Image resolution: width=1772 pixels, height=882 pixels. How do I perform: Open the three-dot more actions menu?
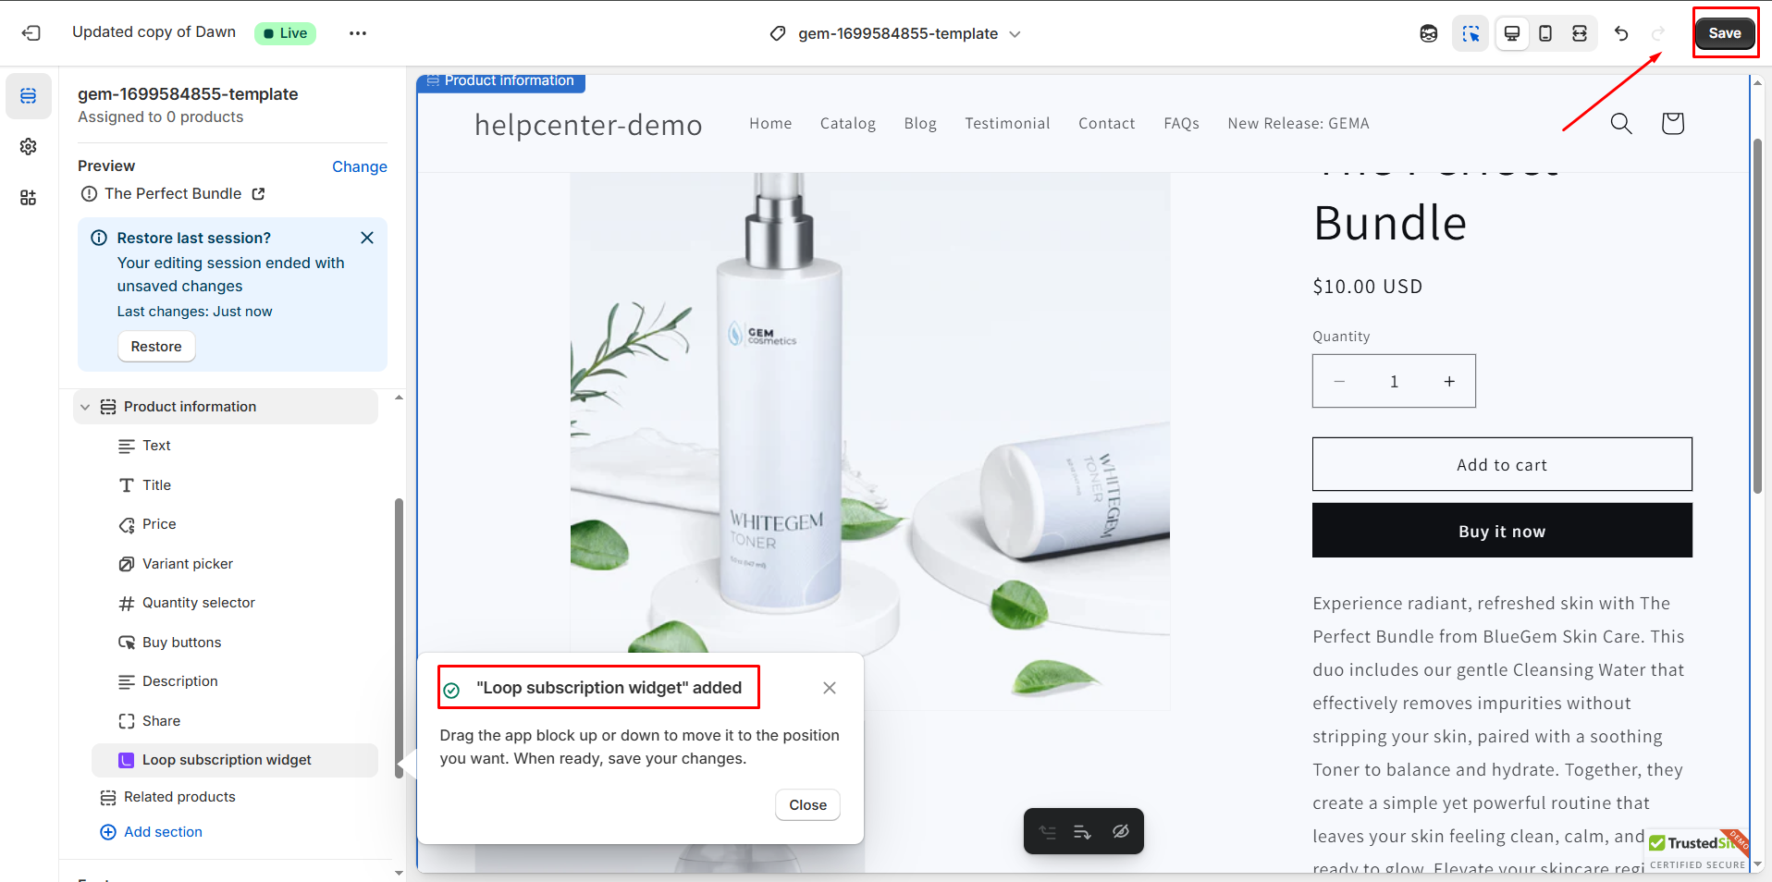358,33
